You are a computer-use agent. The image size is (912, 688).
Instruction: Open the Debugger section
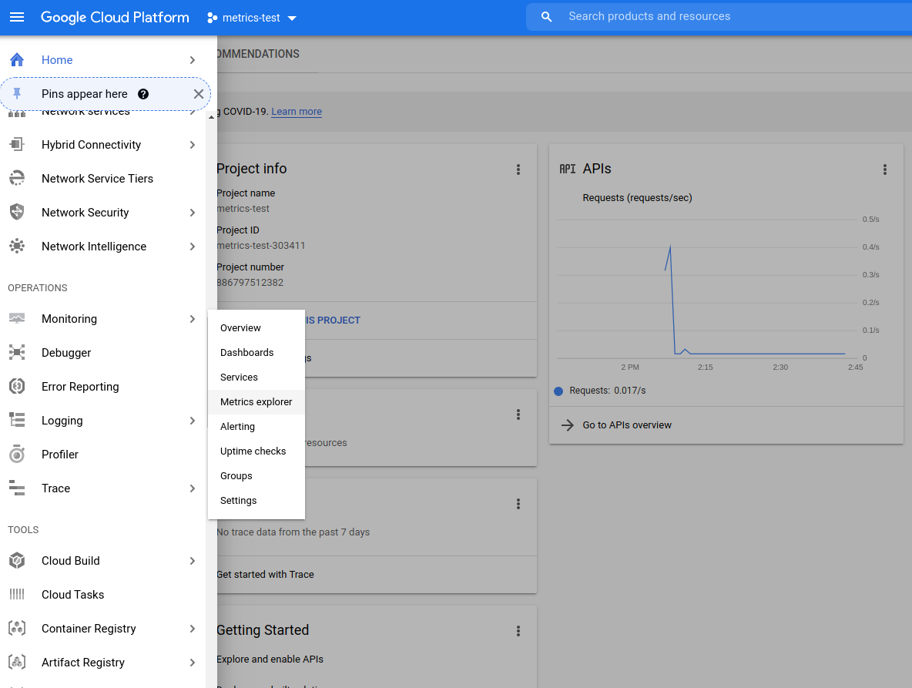tap(65, 352)
